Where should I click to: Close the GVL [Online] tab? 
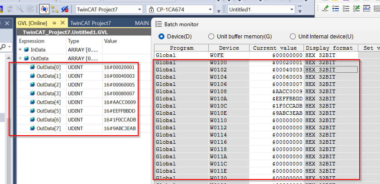tap(63, 23)
